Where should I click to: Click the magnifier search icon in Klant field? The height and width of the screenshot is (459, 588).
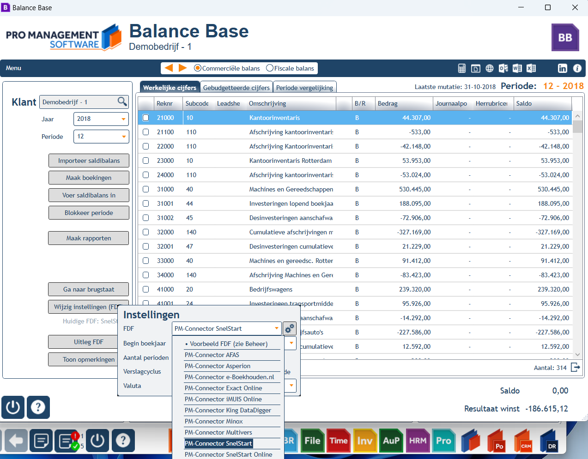(122, 101)
